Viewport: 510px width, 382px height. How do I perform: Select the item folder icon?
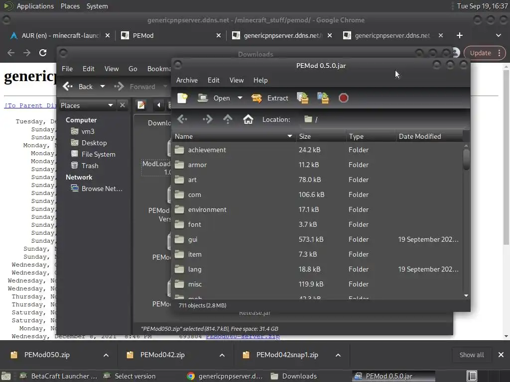point(179,254)
